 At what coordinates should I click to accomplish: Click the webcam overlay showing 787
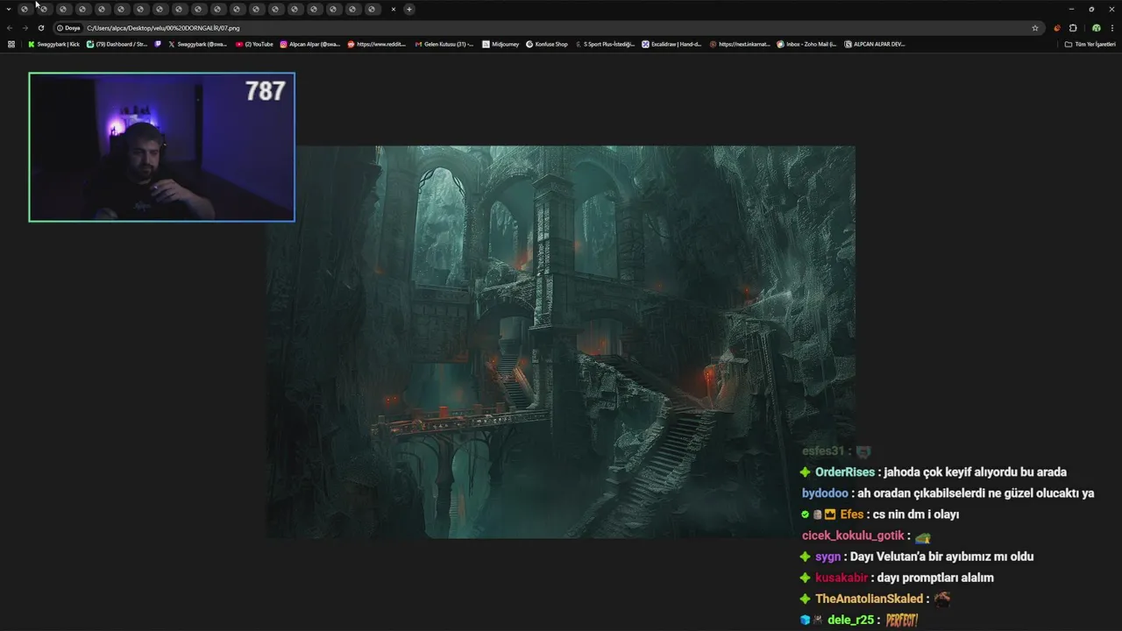tap(161, 147)
